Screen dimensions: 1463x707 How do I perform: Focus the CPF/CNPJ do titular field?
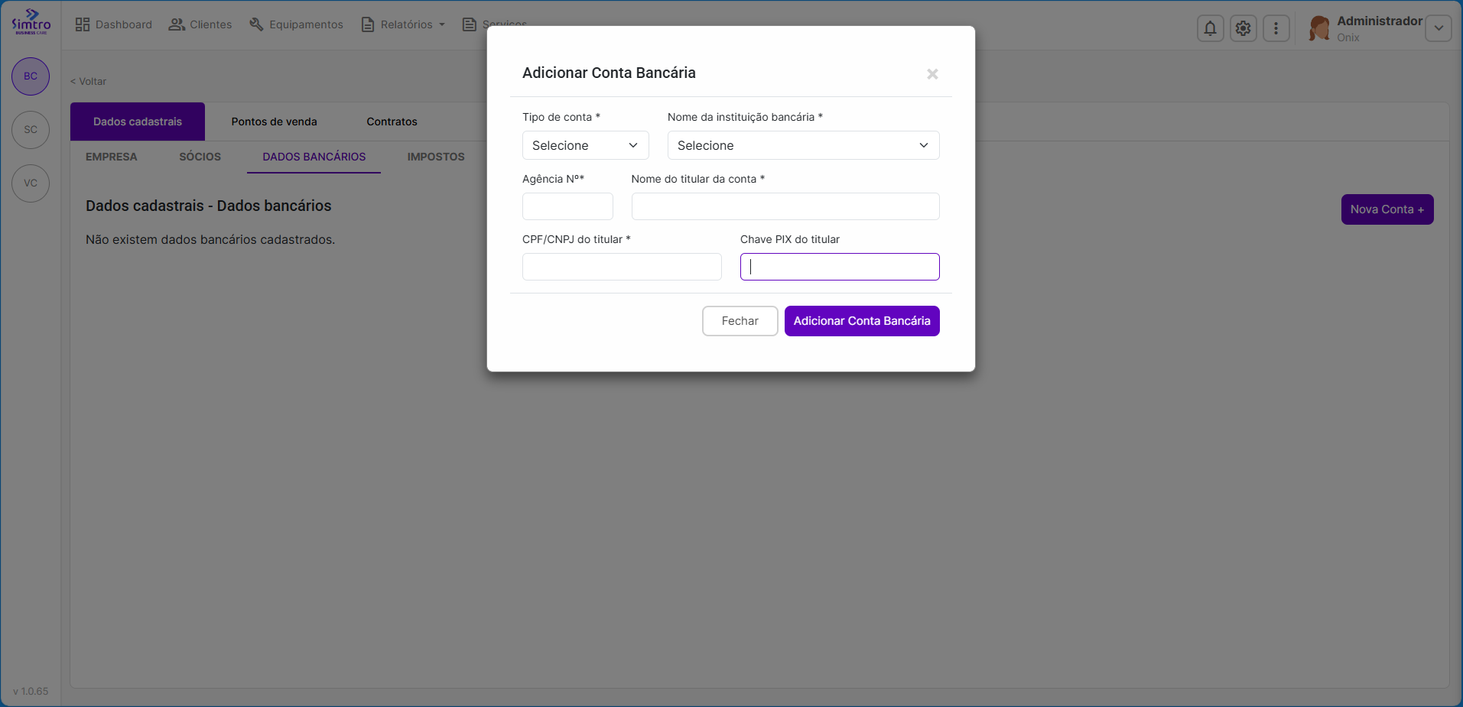pyautogui.click(x=622, y=267)
